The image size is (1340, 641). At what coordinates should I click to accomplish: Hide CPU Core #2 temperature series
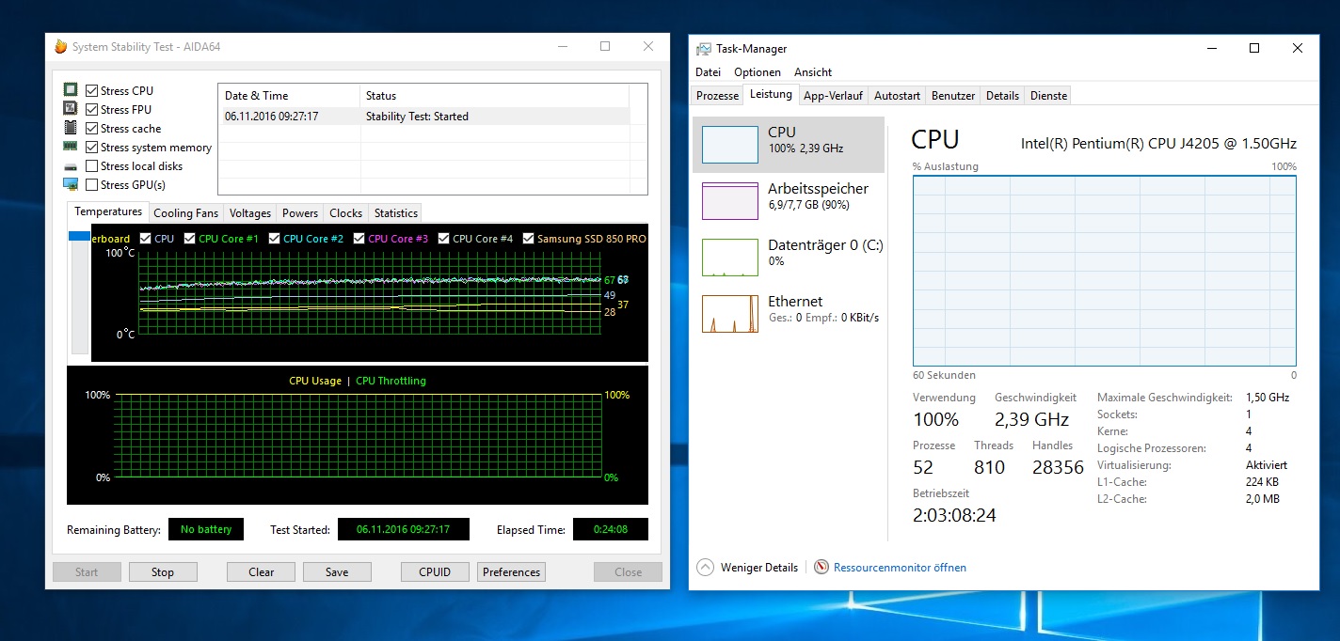point(275,239)
